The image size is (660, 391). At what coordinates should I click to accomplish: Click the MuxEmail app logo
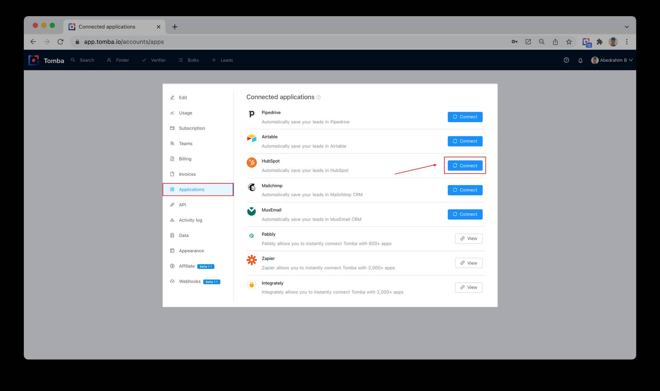click(x=252, y=211)
